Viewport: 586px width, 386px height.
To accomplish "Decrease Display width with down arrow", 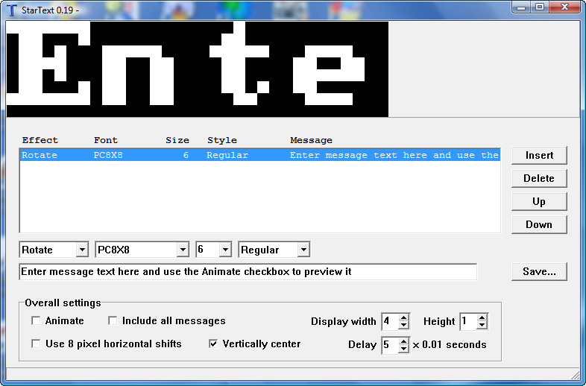I will (x=403, y=325).
